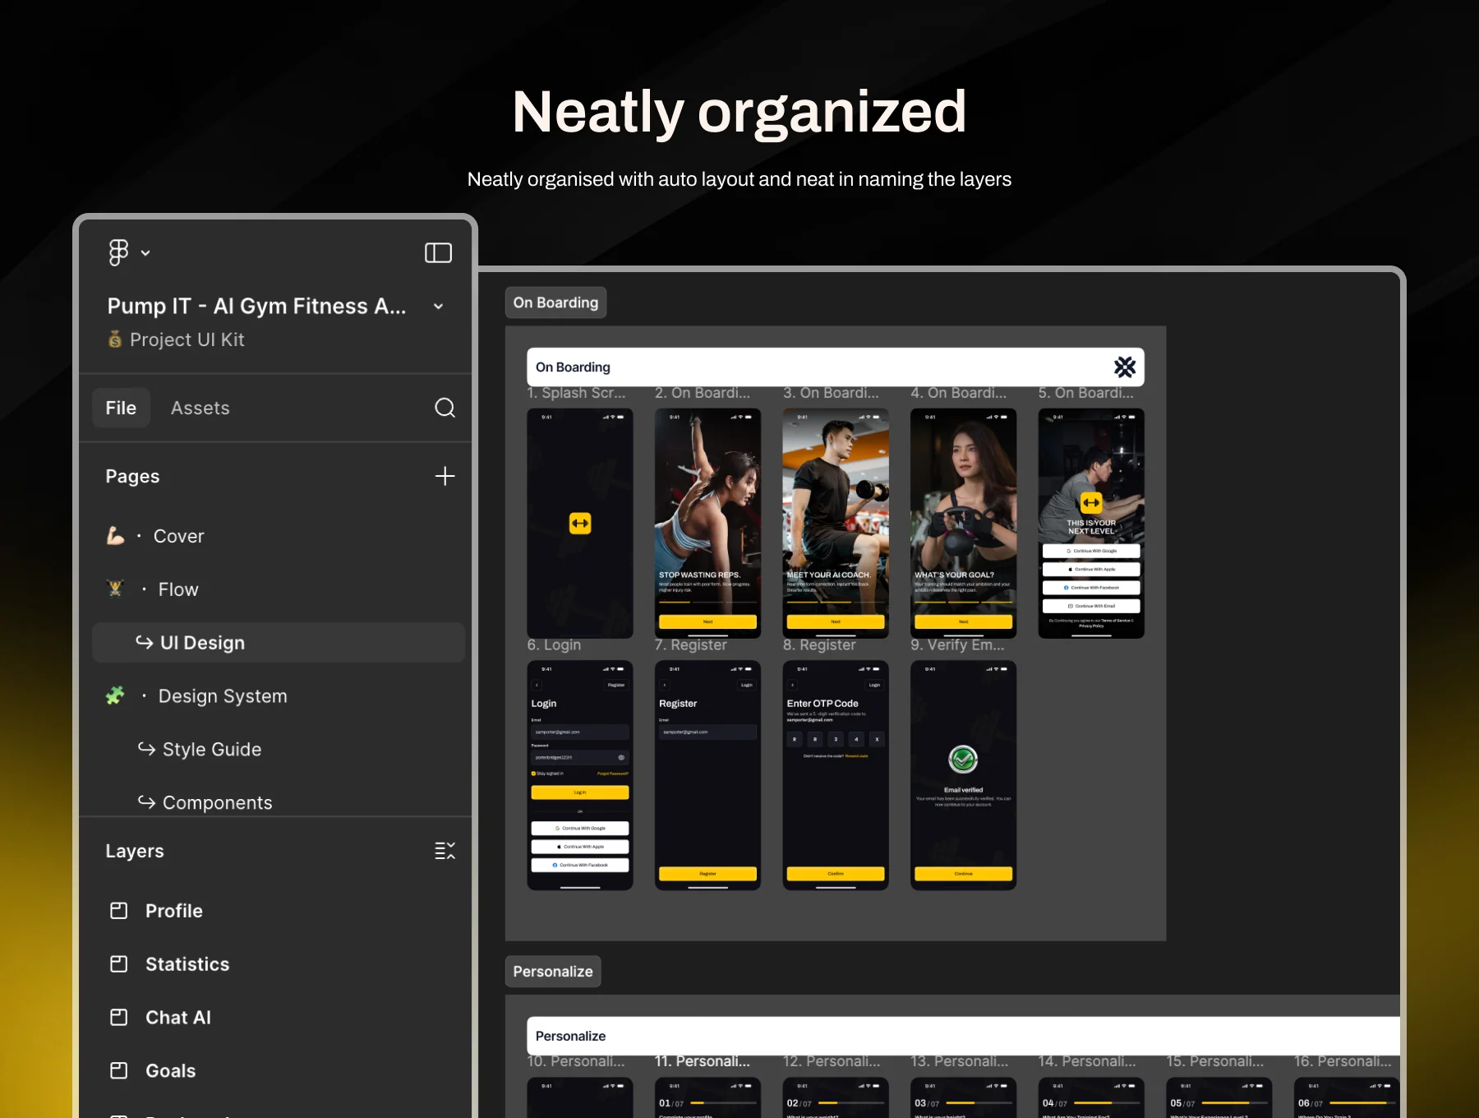Open the Design System page
The width and height of the screenshot is (1479, 1118).
pyautogui.click(x=223, y=696)
